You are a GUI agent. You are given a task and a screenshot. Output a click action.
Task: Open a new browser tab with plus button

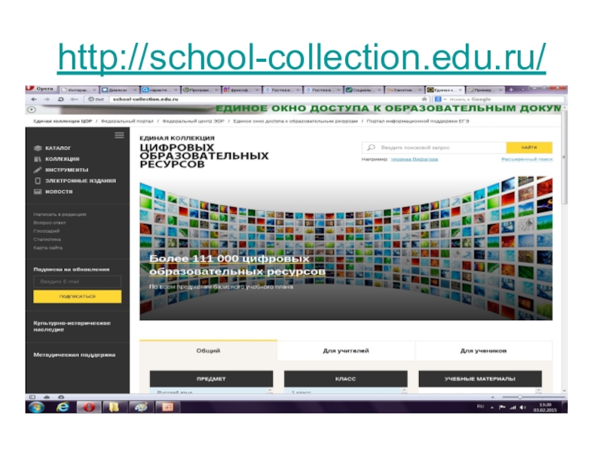[x=511, y=90]
